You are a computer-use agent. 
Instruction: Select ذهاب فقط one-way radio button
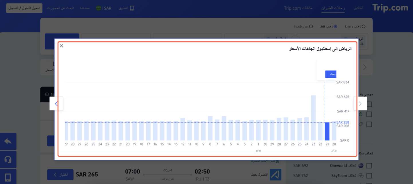coord(335,26)
